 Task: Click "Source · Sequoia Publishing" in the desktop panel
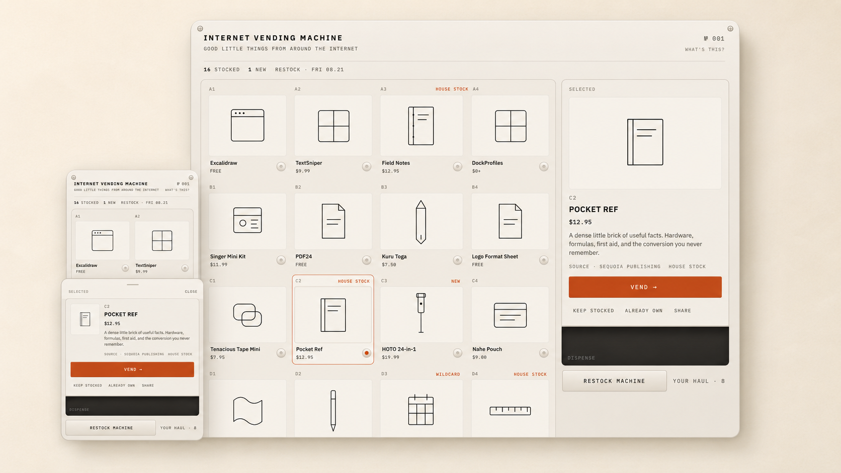[615, 266]
